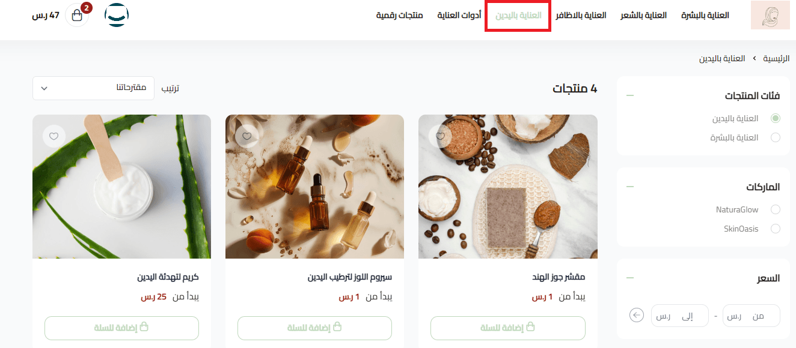
Task: Favorite the almond serum with heart icon
Action: (x=246, y=136)
